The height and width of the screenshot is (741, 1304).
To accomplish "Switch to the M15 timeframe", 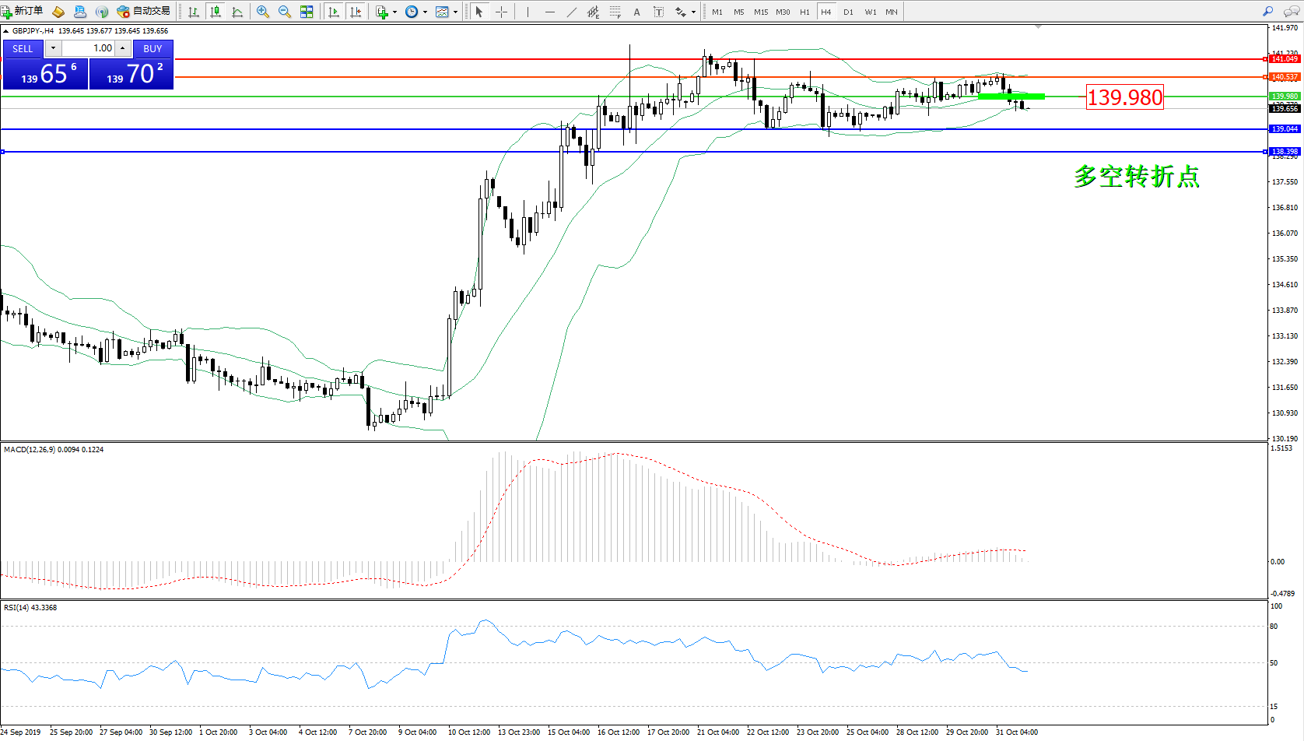I will [760, 12].
